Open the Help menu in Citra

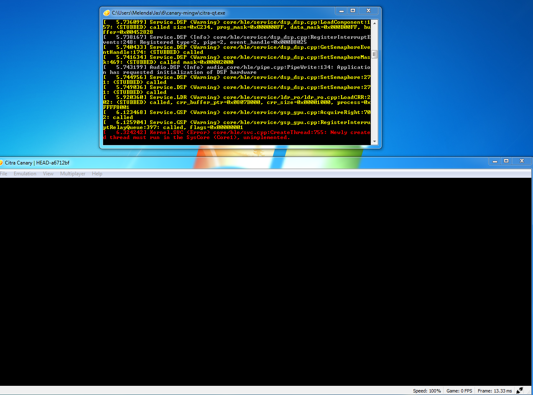(97, 174)
